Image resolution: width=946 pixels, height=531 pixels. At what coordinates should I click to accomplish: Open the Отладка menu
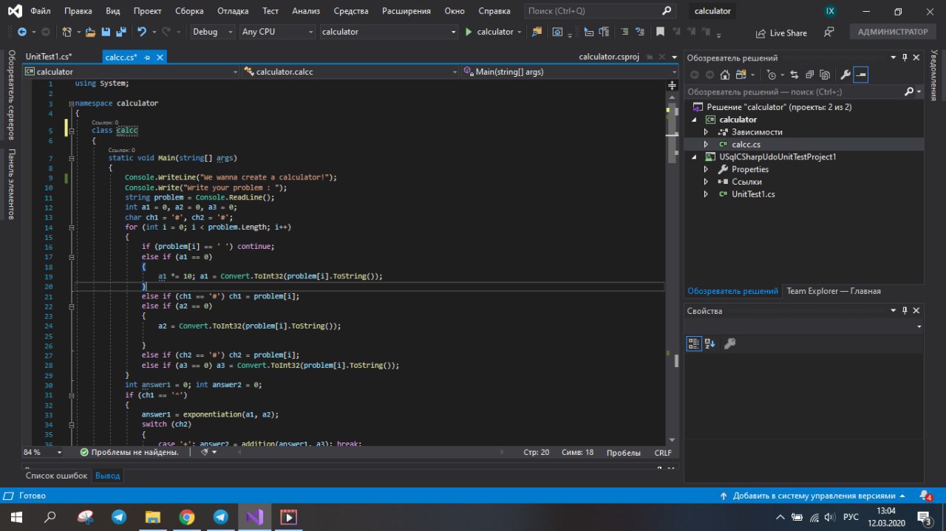click(233, 11)
